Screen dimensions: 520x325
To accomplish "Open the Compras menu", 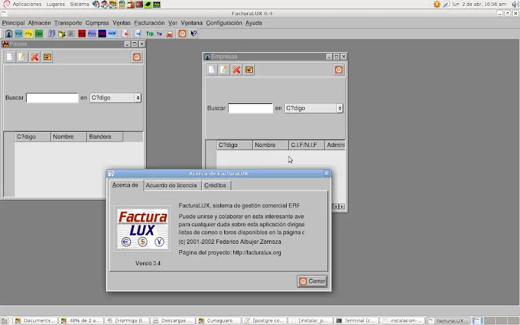I will 97,23.
